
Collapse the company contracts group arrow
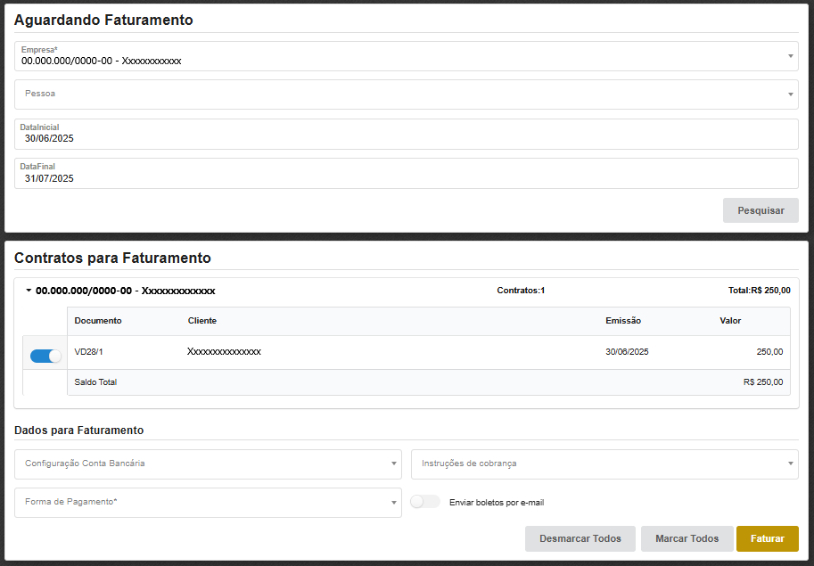[x=29, y=291]
